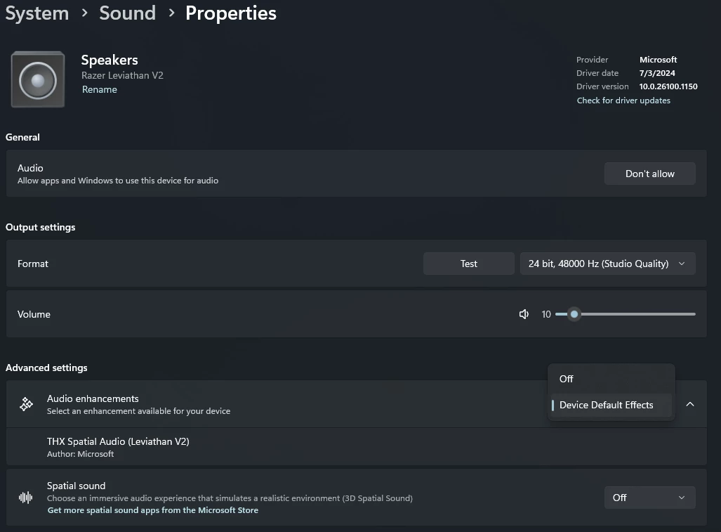
Task: Click the Razer Leviathan V2 label
Action: [122, 75]
